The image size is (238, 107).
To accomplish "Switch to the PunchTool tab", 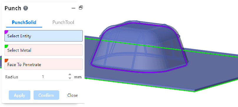I will click(x=63, y=23).
